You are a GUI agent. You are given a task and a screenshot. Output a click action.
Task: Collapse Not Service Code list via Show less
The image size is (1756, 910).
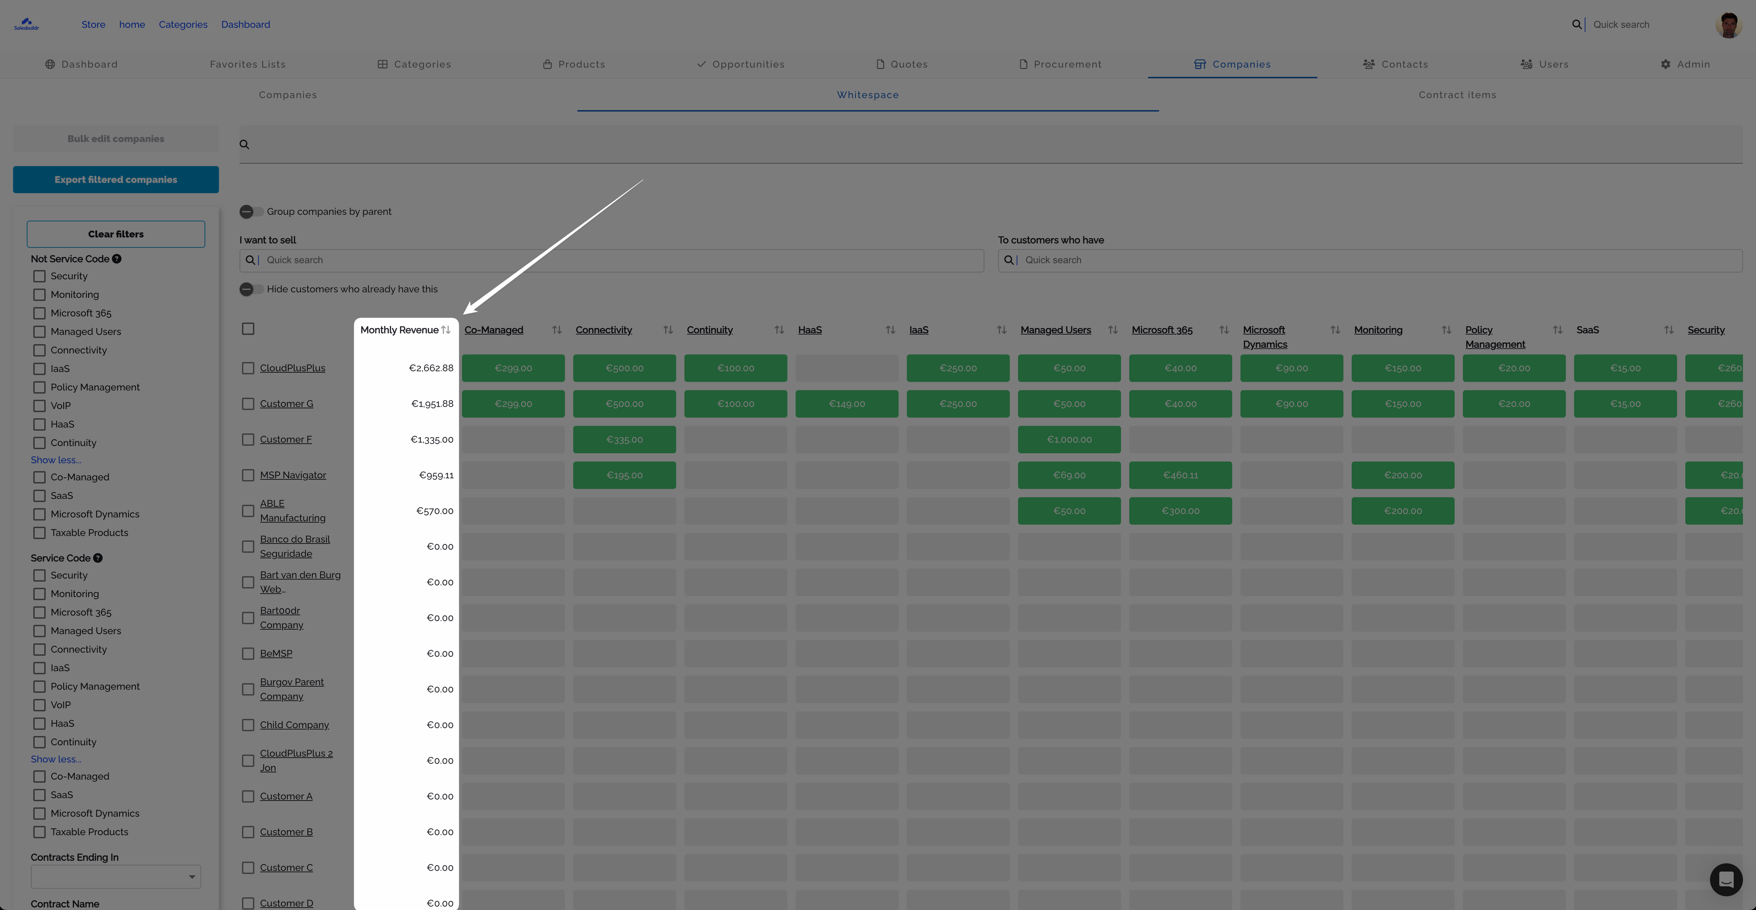click(56, 460)
